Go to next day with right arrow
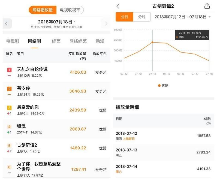 coord(106,23)
